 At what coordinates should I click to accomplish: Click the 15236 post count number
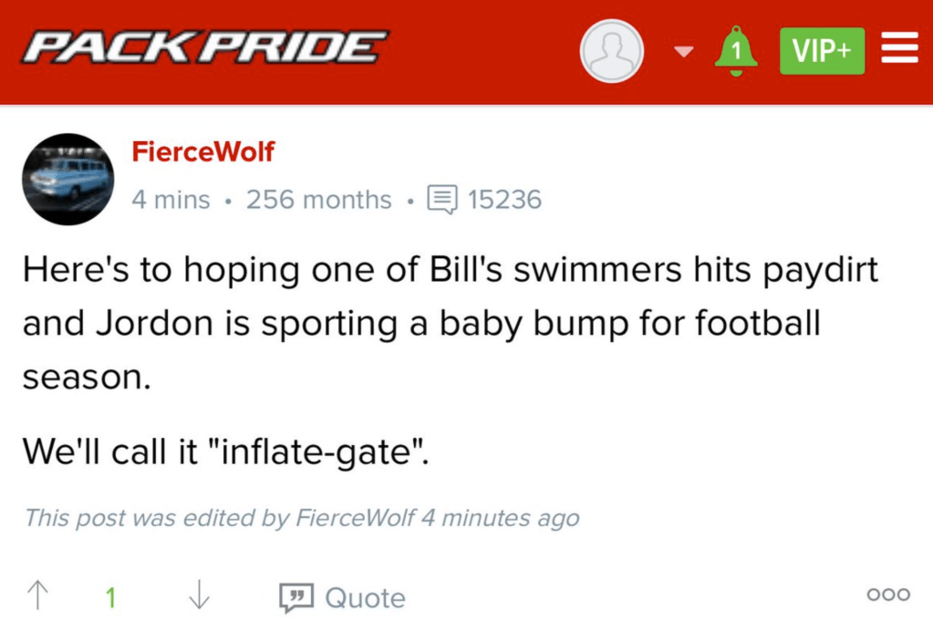point(504,200)
